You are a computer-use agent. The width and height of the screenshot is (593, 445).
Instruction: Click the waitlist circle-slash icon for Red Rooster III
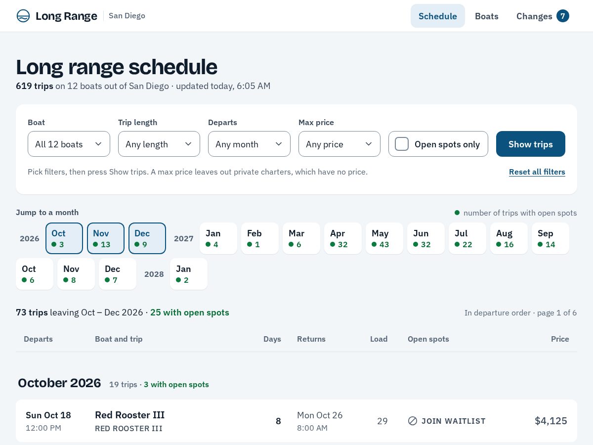tap(413, 421)
